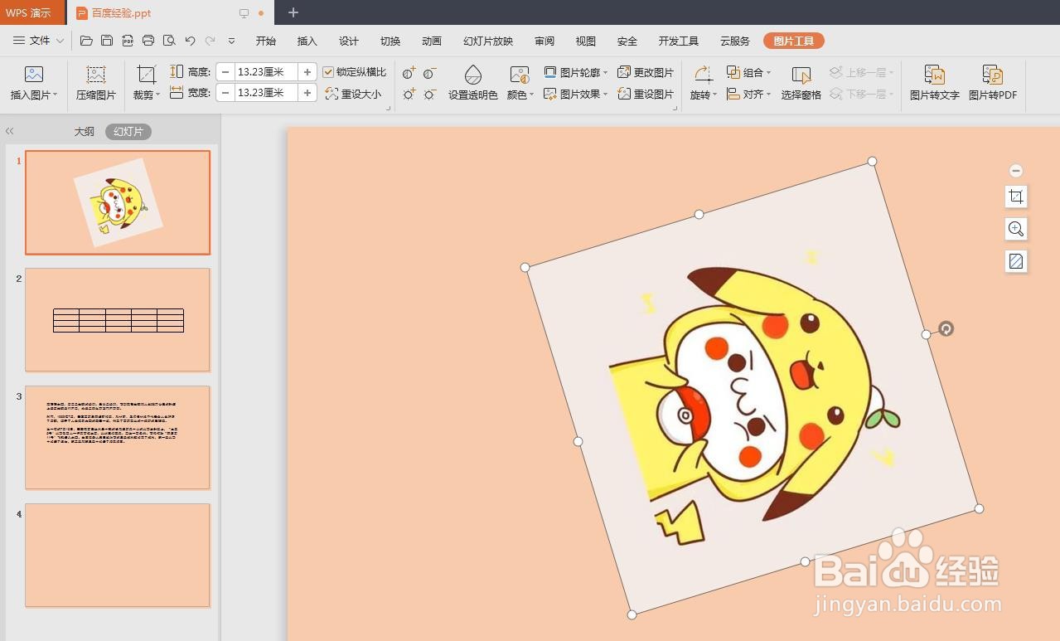Click 压缩图片 compress picture
Screen dimensions: 1060x641
pos(96,83)
